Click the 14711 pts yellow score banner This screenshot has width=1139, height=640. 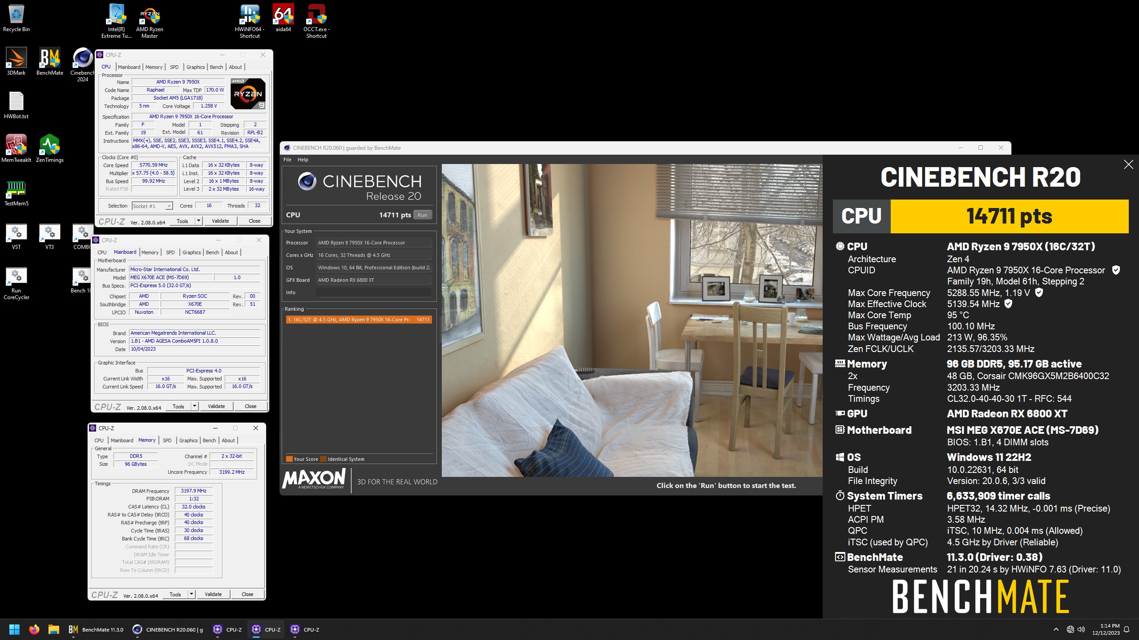1009,216
